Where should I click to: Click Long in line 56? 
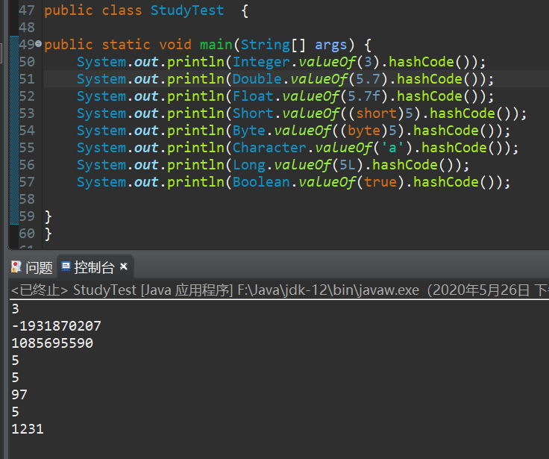click(248, 165)
